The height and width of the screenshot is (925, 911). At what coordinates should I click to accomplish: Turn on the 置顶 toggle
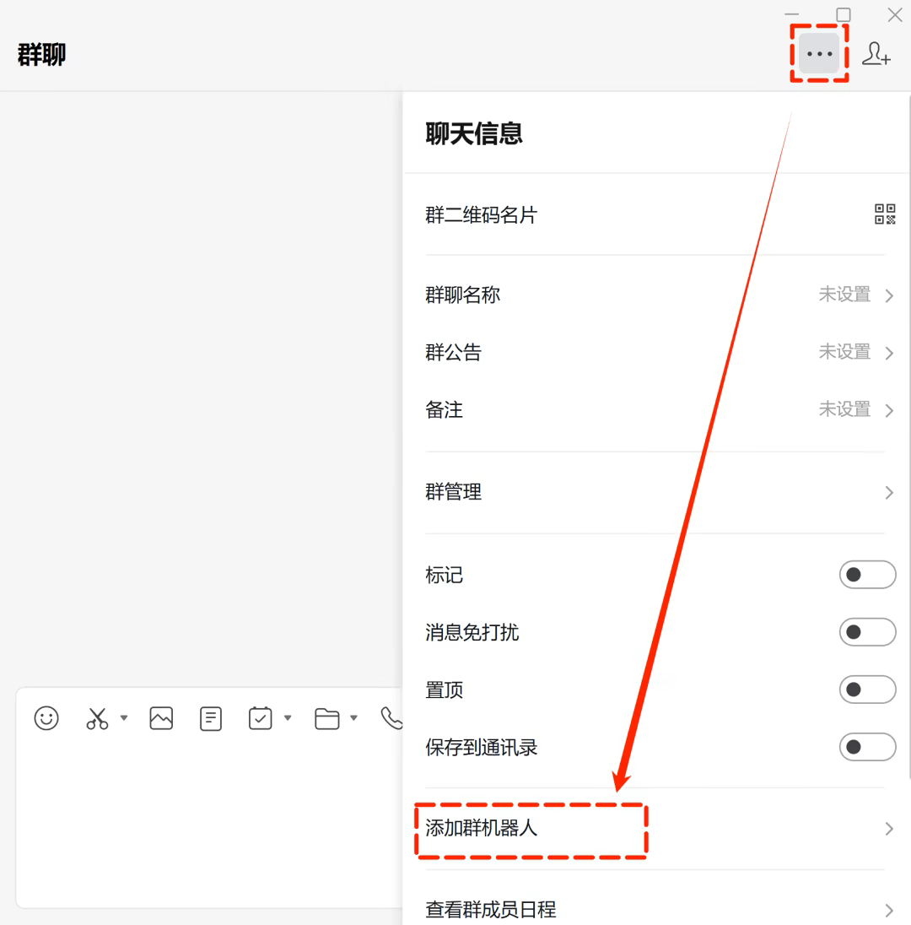[x=866, y=690]
